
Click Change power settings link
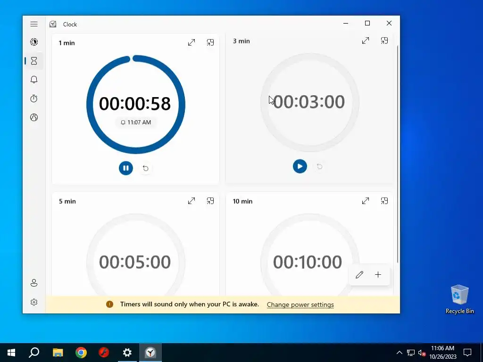coord(300,304)
